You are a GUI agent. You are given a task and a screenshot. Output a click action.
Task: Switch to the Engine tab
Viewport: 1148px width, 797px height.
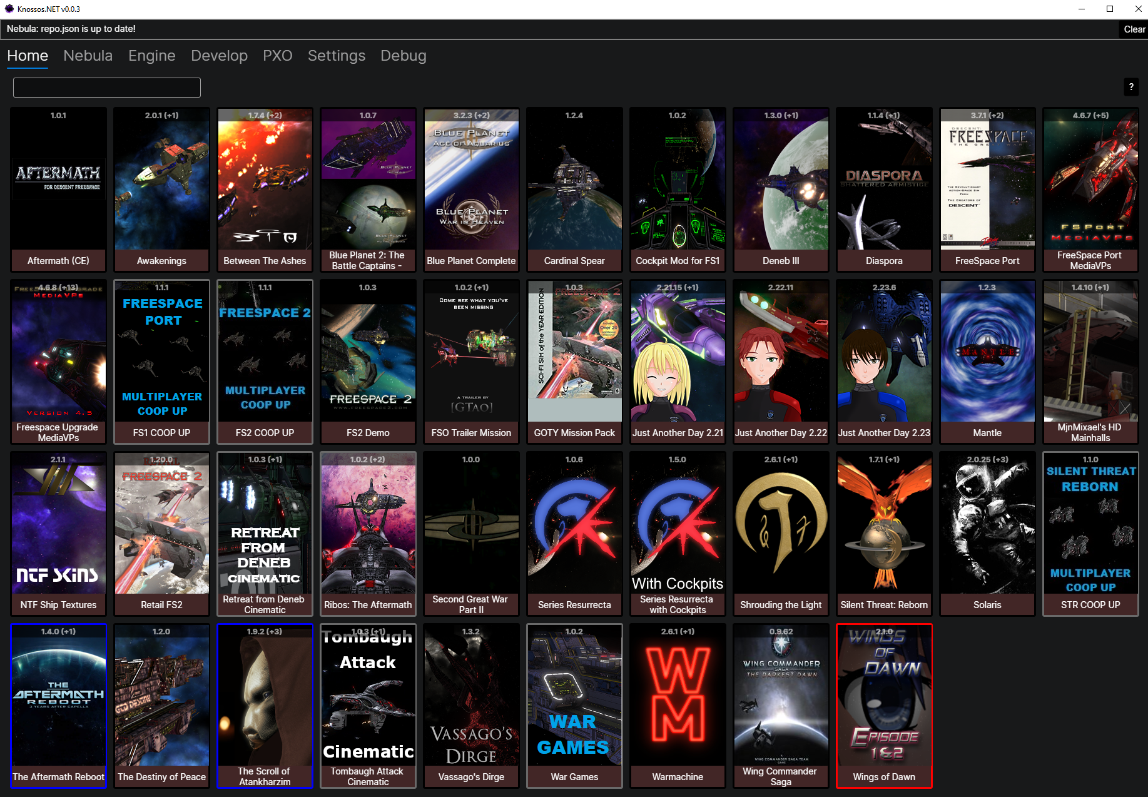[152, 56]
